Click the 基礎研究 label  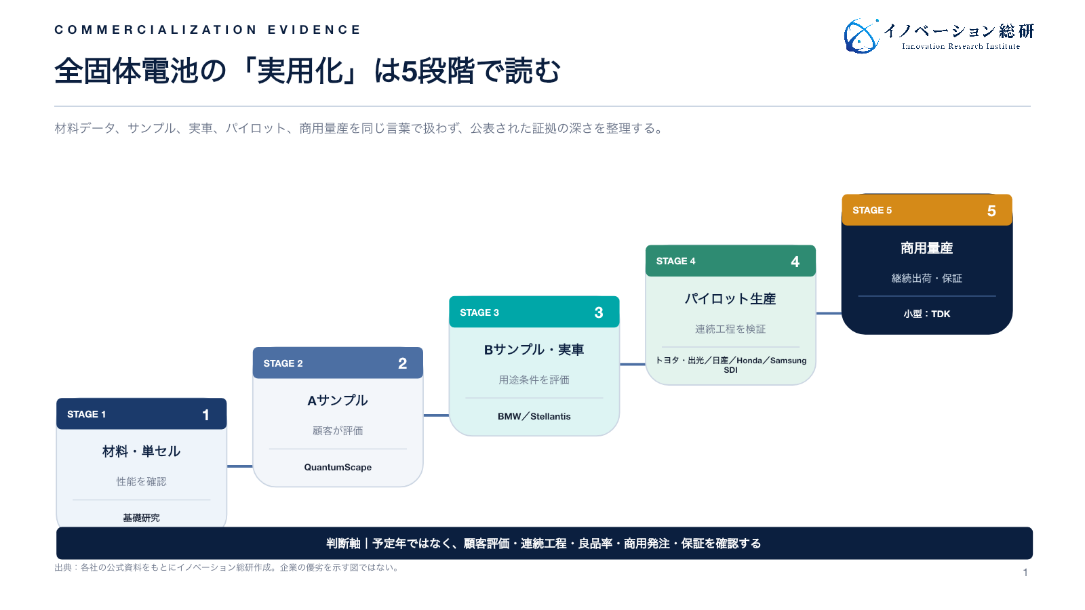[x=141, y=517]
